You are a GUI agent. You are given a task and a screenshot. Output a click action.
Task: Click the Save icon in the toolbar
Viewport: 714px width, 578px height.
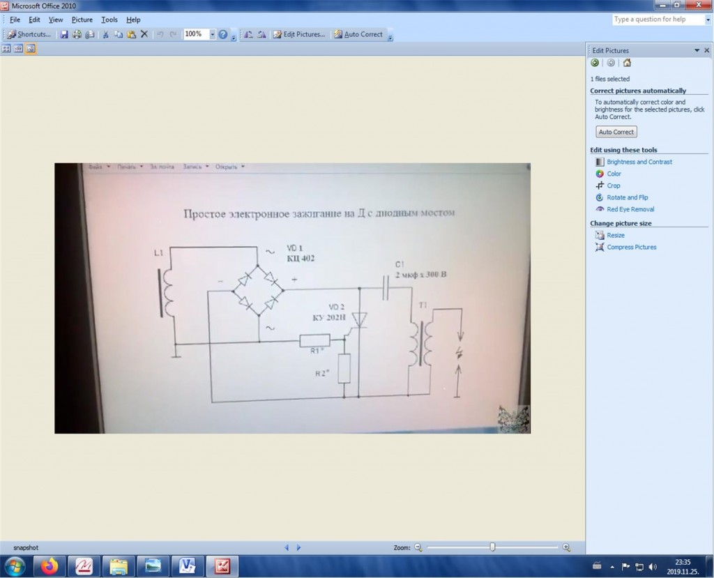tap(64, 34)
